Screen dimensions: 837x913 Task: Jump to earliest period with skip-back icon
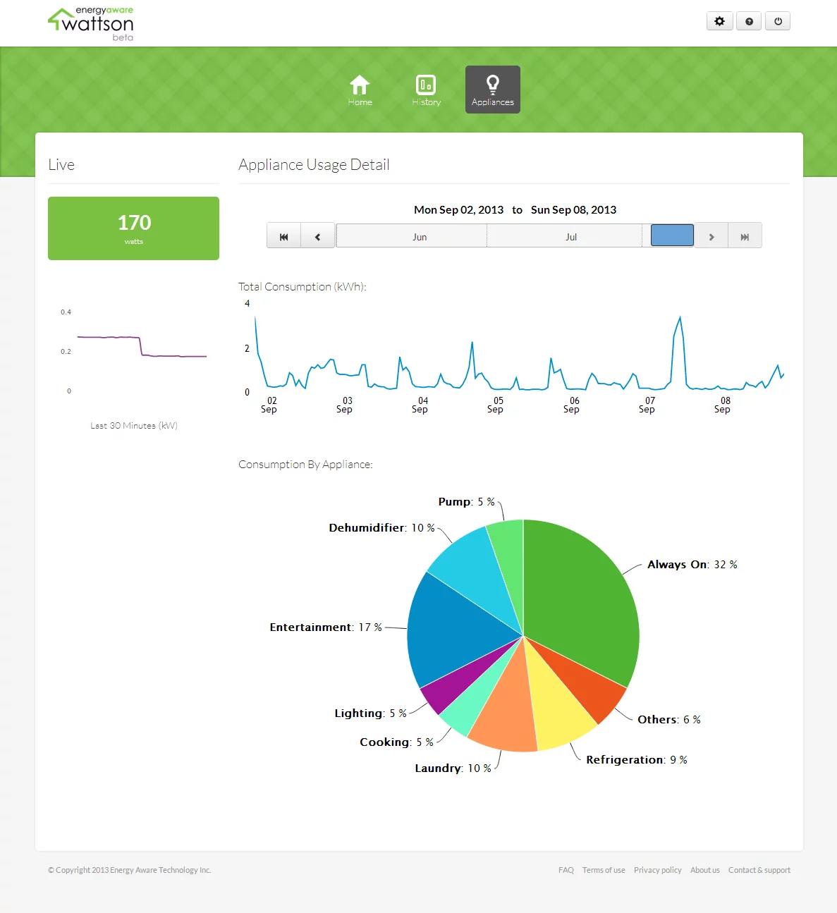click(283, 235)
